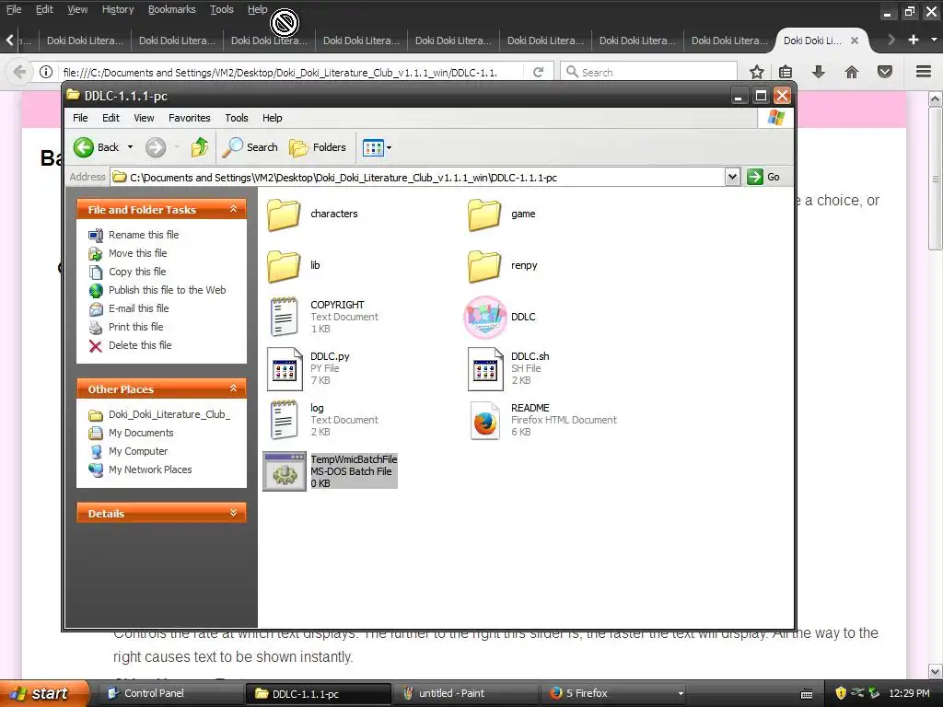The image size is (943, 707).
Task: Open Firefox list all tabs dropdown
Action: [934, 40]
